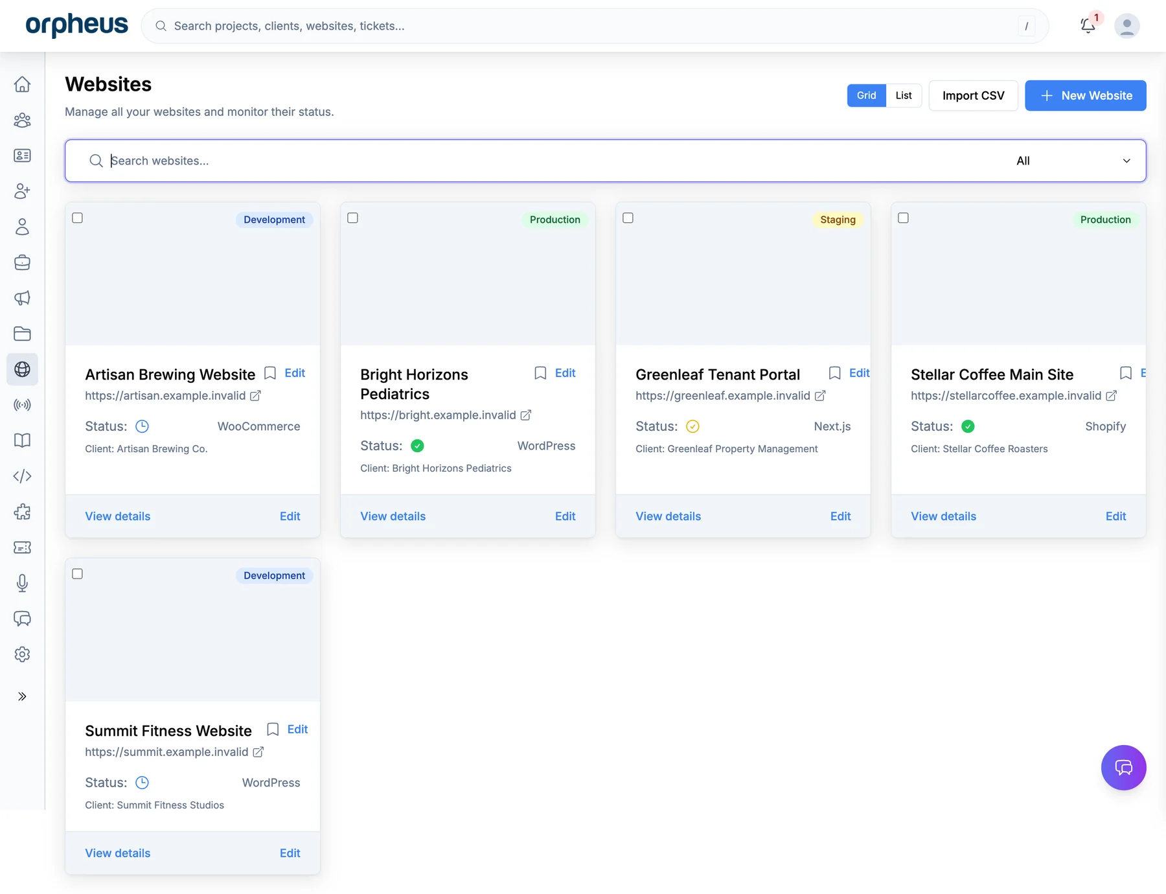Open the folder sidebar icon
The image size is (1166, 894).
22,334
